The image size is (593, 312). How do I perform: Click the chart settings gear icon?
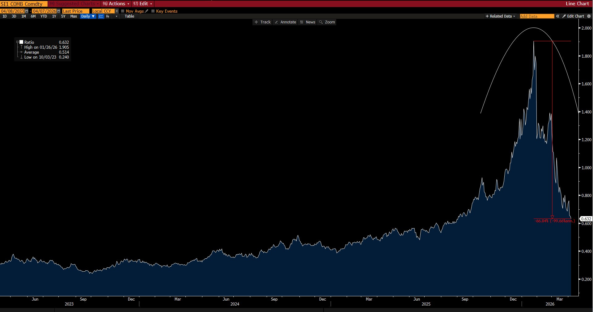coord(589,16)
